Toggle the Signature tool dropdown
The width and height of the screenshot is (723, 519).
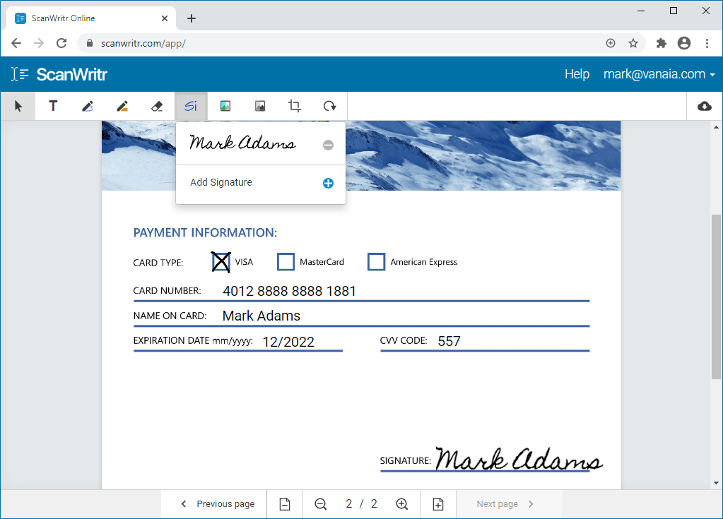pyautogui.click(x=191, y=106)
